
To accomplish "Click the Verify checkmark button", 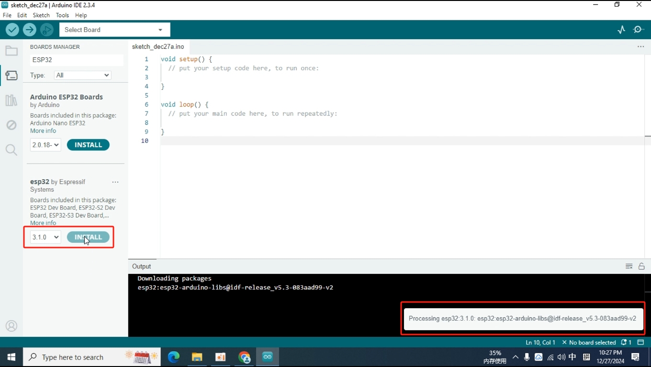I will coord(12,30).
